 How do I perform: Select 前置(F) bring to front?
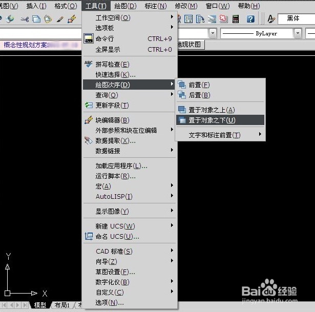(x=220, y=85)
